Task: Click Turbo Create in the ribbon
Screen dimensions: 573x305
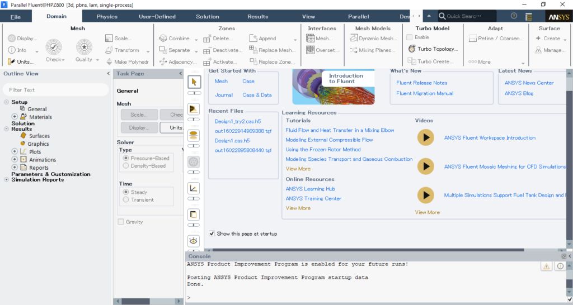Action: pos(430,61)
